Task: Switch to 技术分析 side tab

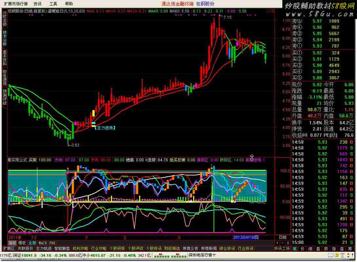Action: tap(5, 38)
